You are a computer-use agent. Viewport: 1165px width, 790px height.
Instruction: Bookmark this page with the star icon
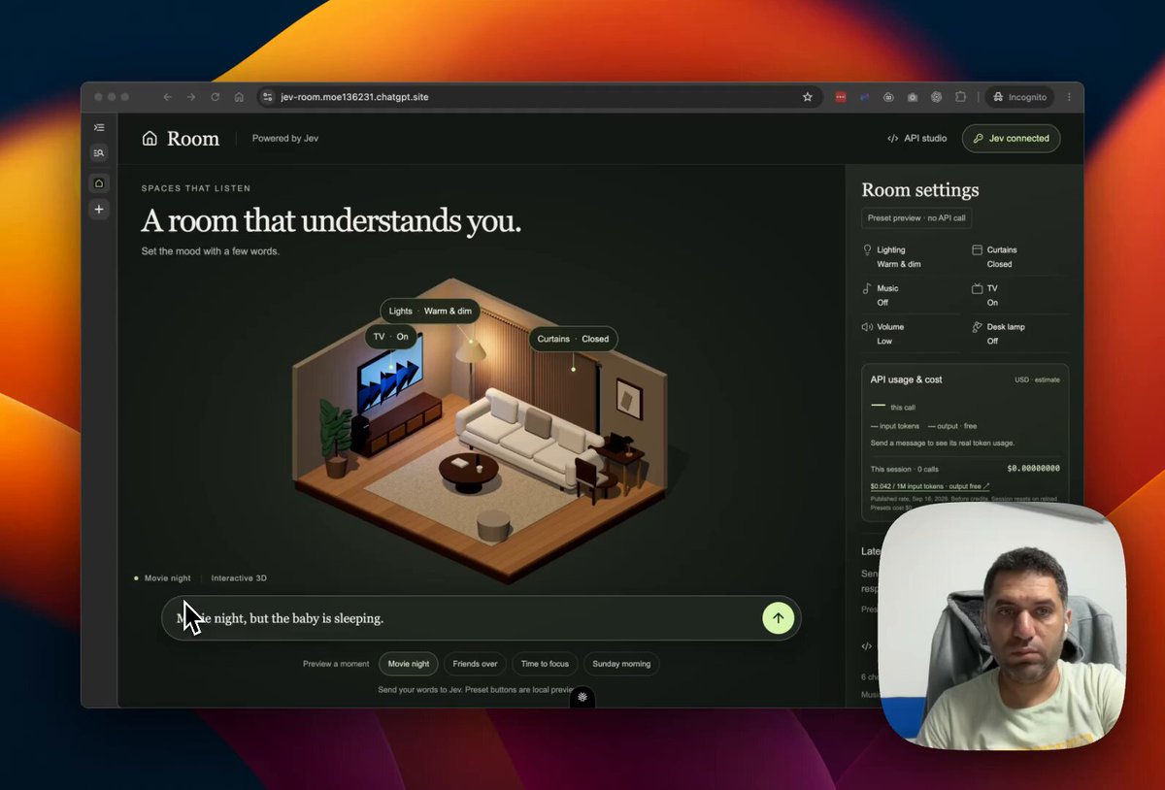(807, 97)
